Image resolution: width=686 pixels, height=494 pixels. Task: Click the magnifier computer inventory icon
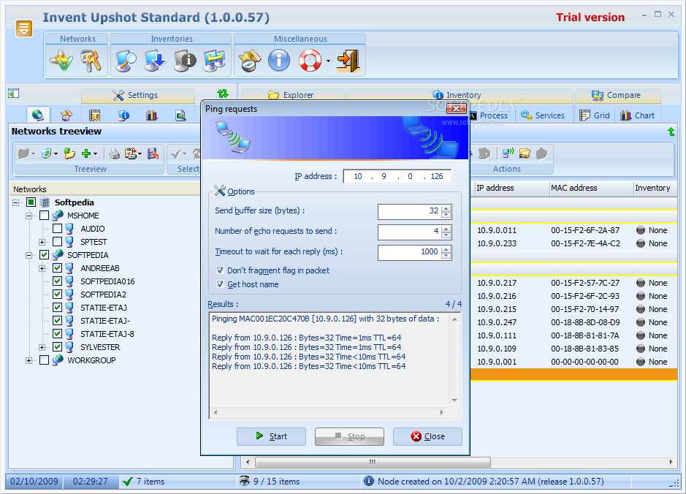126,61
